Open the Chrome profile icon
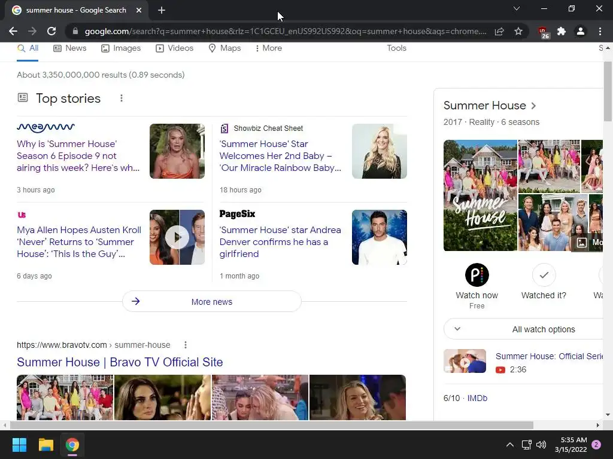This screenshot has height=459, width=613. click(x=581, y=31)
